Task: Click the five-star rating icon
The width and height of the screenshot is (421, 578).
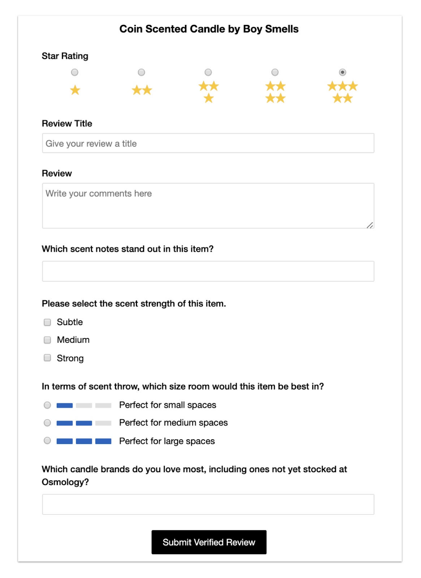Action: click(x=342, y=92)
